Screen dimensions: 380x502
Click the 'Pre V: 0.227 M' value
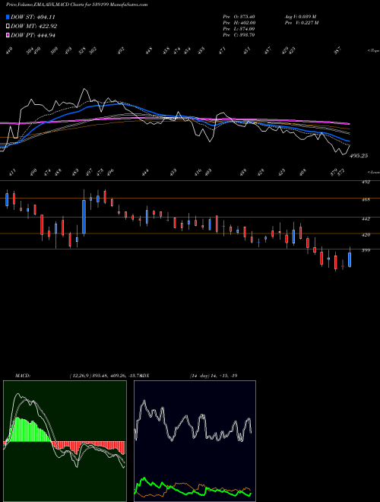click(x=301, y=23)
